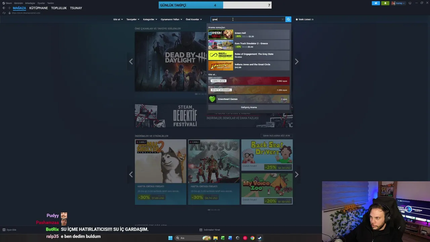Open İndirmeleri Yönet downloads
This screenshot has height=242, width=430.
pyautogui.click(x=210, y=230)
